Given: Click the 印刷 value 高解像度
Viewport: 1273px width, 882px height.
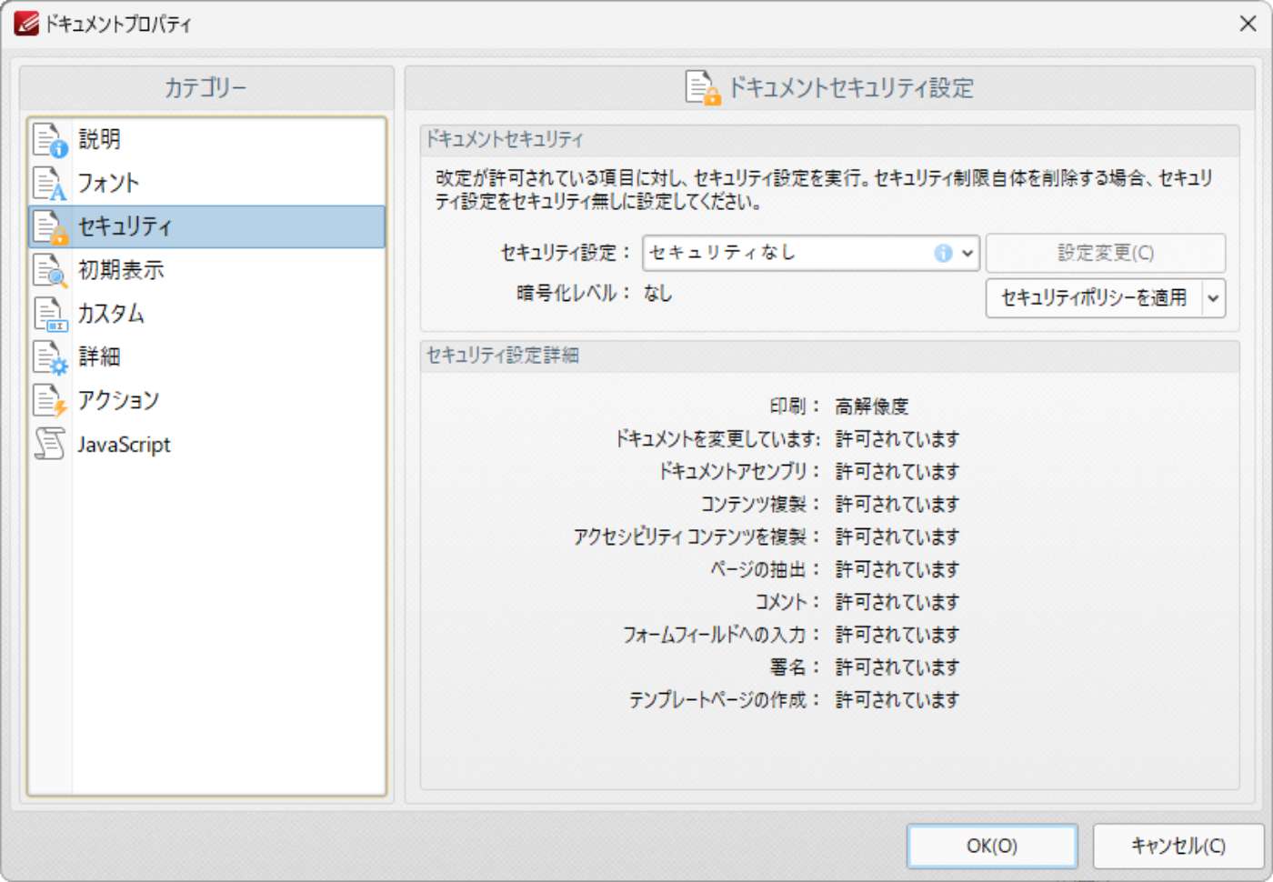Looking at the screenshot, I should click(872, 406).
